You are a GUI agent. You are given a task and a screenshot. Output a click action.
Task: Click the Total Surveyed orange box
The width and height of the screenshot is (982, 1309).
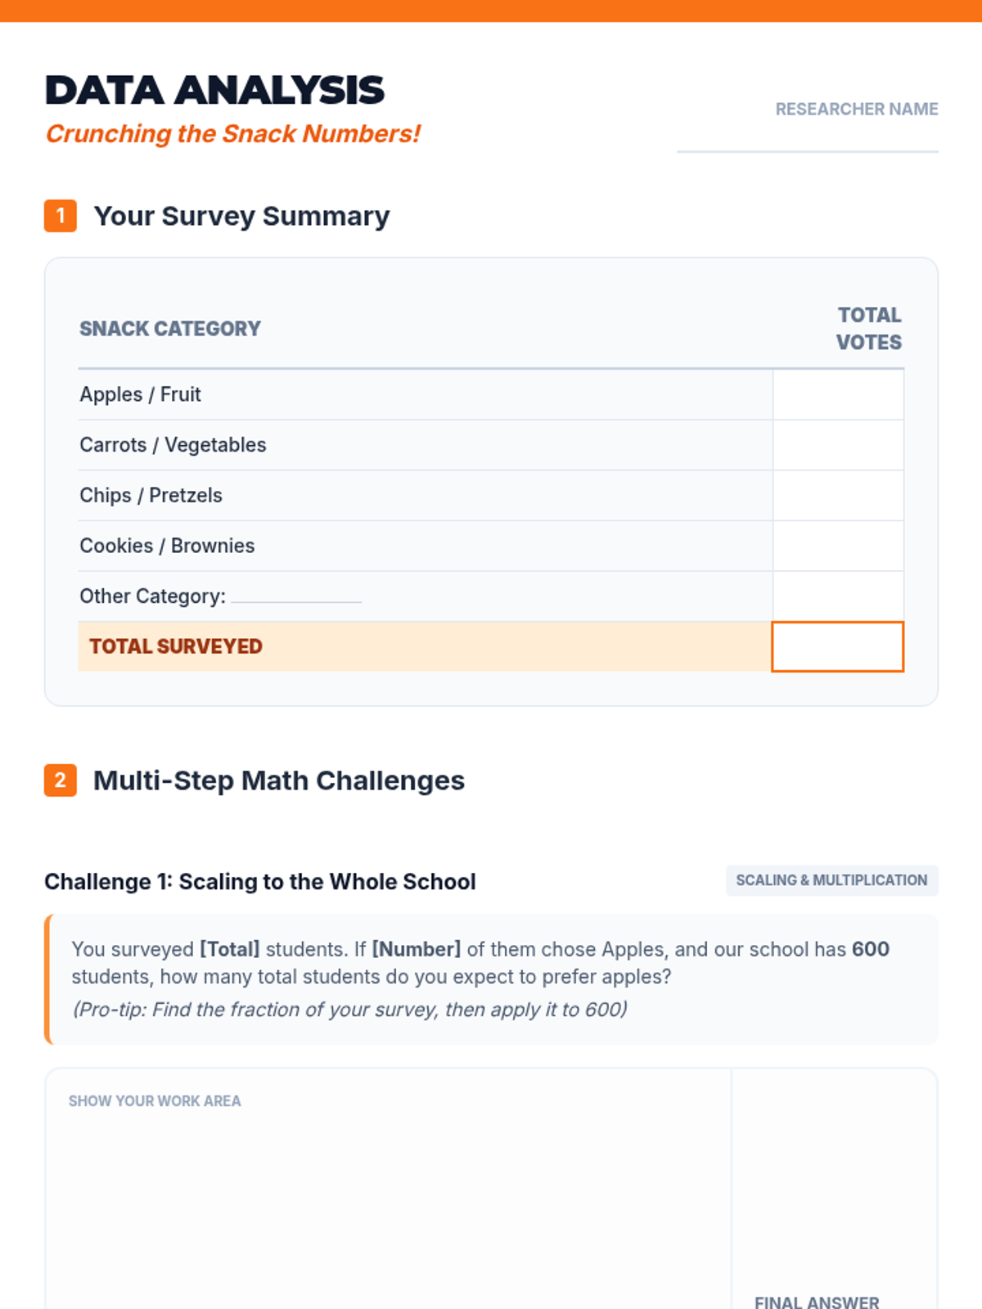pos(838,646)
